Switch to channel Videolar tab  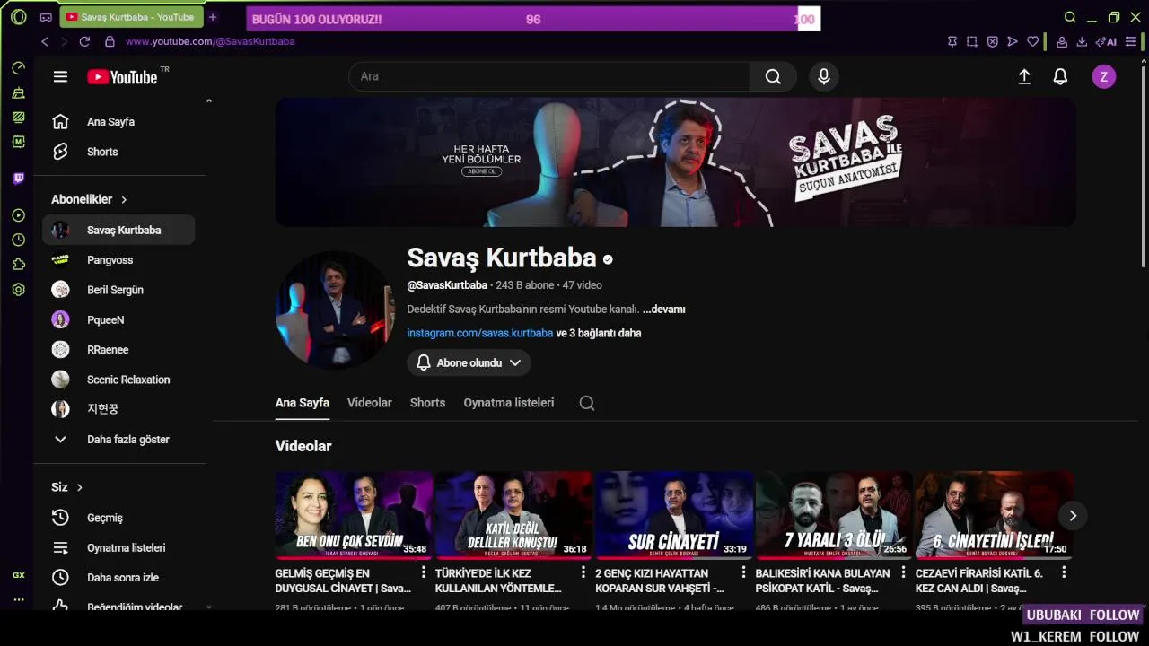pyautogui.click(x=370, y=403)
